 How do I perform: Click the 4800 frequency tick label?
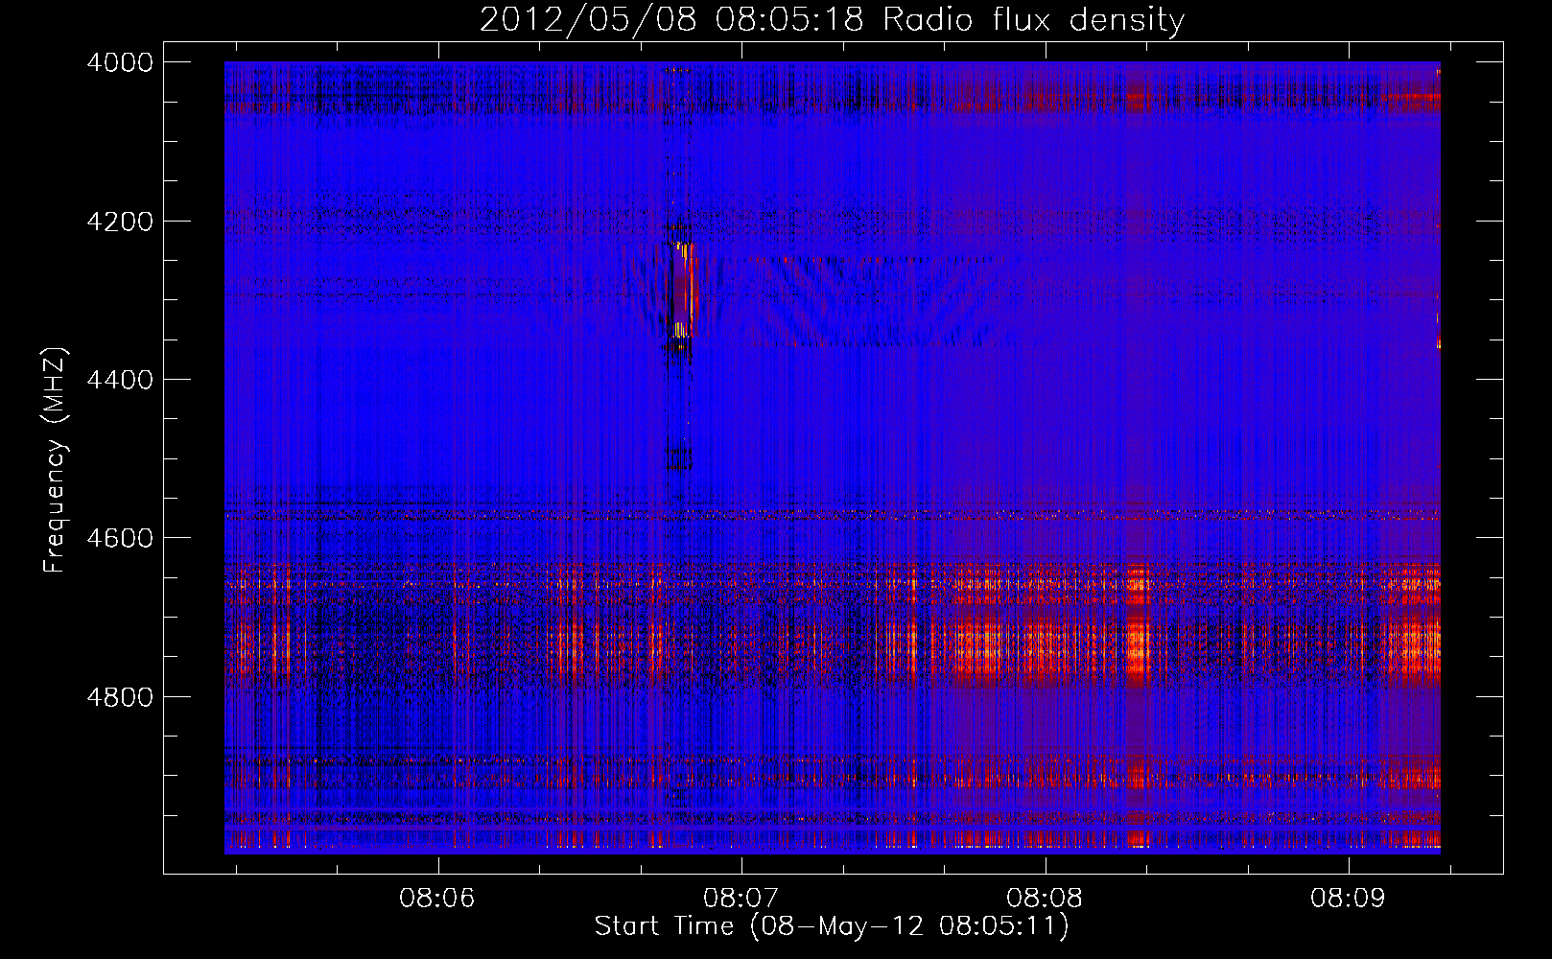tap(120, 696)
